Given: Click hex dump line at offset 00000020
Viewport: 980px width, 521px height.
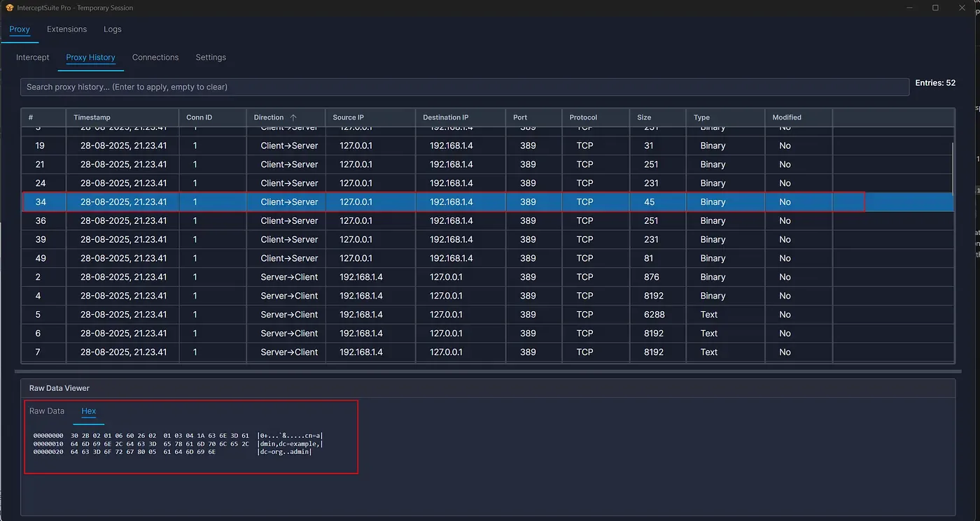Looking at the screenshot, I should tap(172, 452).
